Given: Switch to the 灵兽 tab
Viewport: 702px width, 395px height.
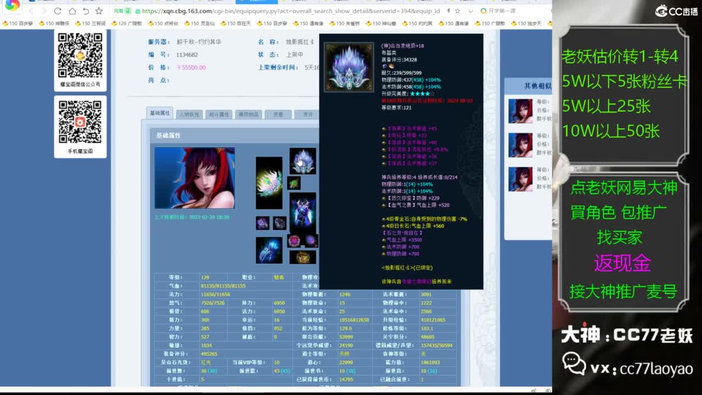Looking at the screenshot, I should [278, 114].
